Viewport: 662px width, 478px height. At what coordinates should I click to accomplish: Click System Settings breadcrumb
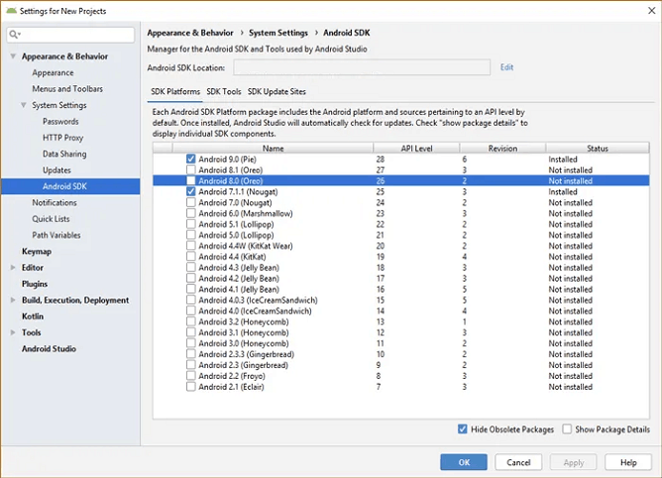coord(278,33)
